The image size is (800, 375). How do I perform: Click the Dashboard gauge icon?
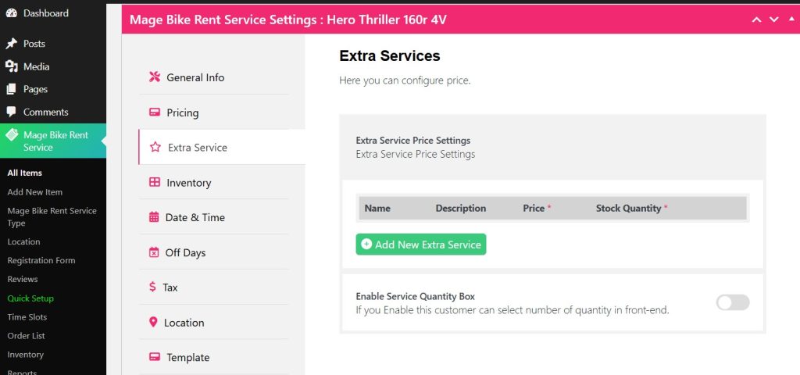tap(12, 13)
